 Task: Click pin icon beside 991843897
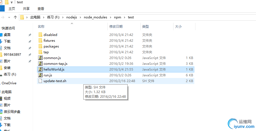(x=30, y=55)
